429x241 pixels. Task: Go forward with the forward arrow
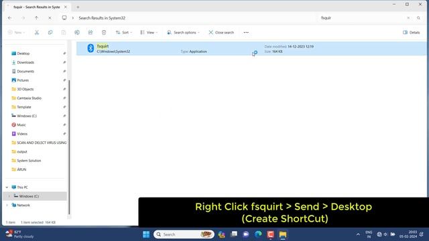(23, 18)
